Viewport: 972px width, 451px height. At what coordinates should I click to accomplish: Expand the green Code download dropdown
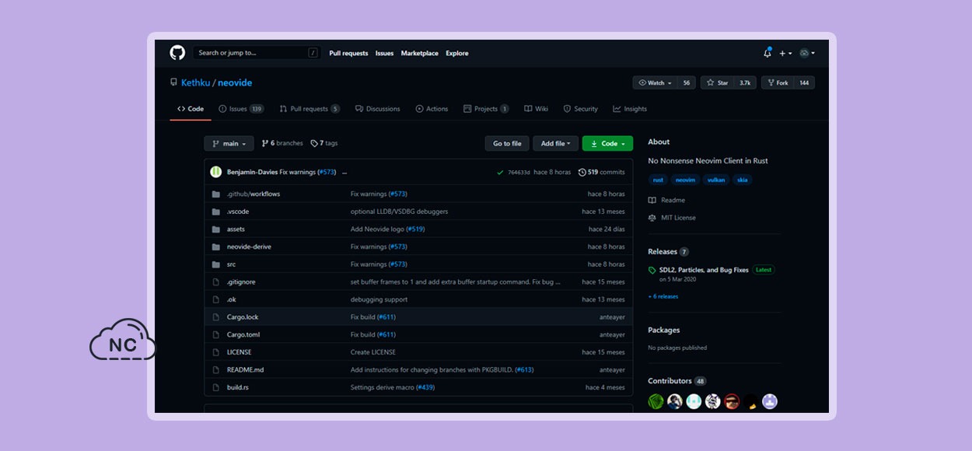(607, 143)
